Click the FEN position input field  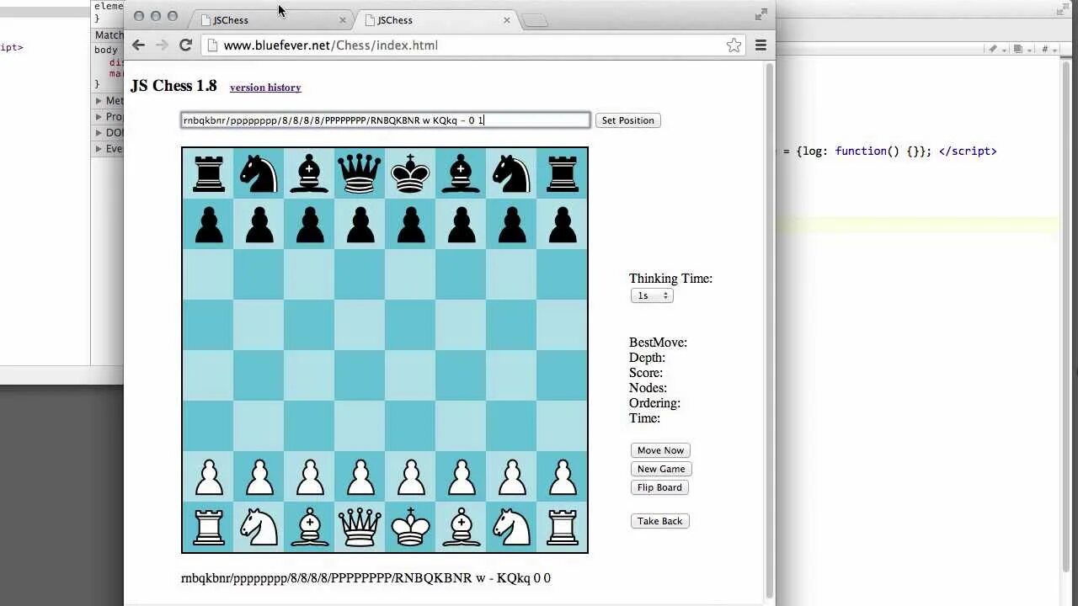386,120
